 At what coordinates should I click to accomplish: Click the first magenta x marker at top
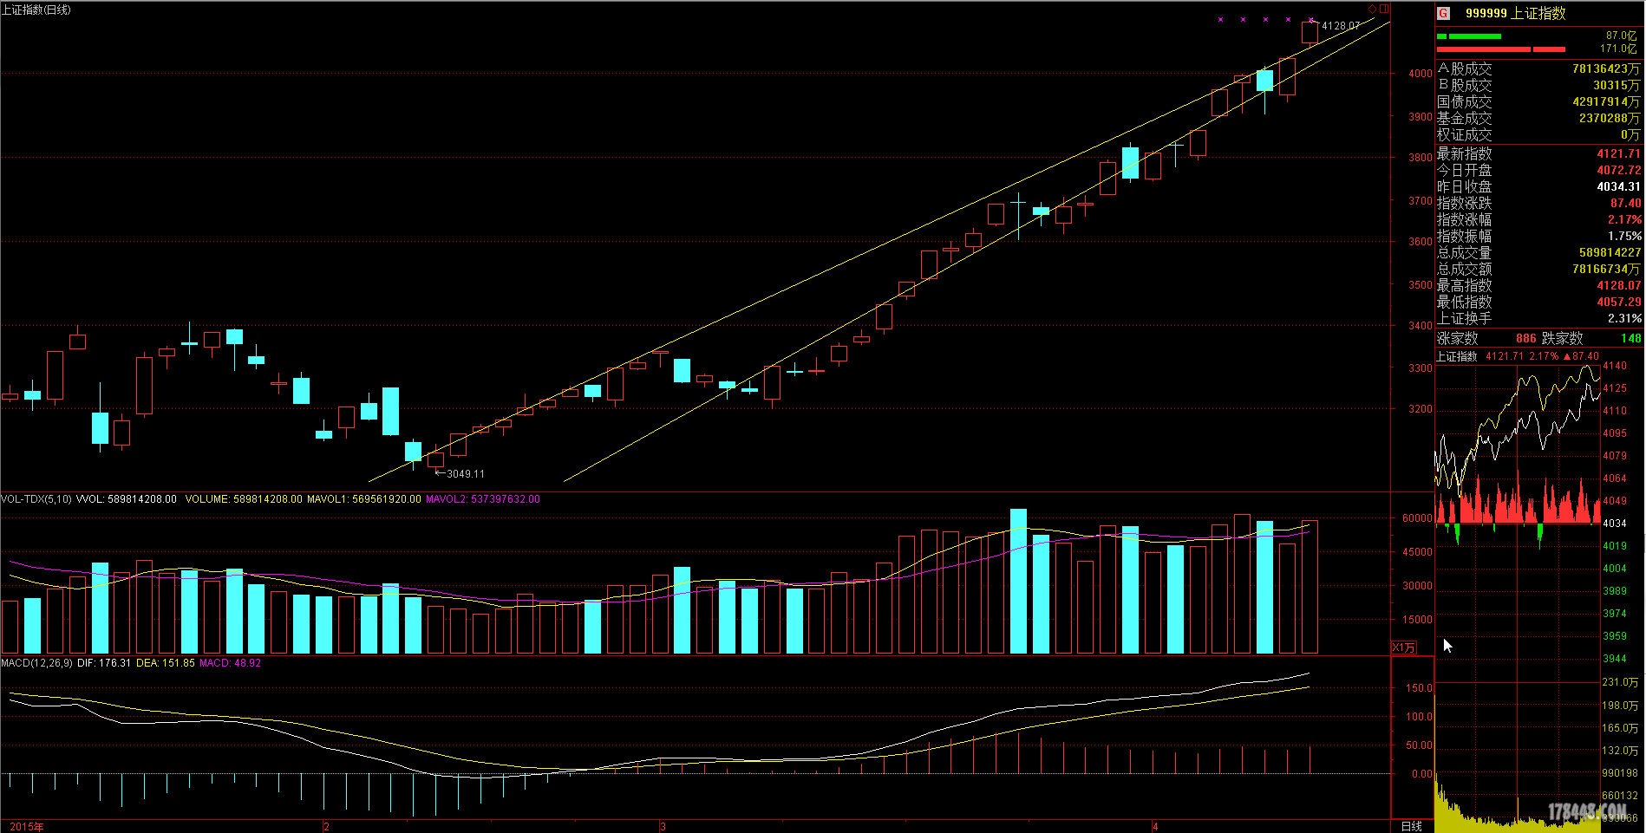pyautogui.click(x=1220, y=19)
